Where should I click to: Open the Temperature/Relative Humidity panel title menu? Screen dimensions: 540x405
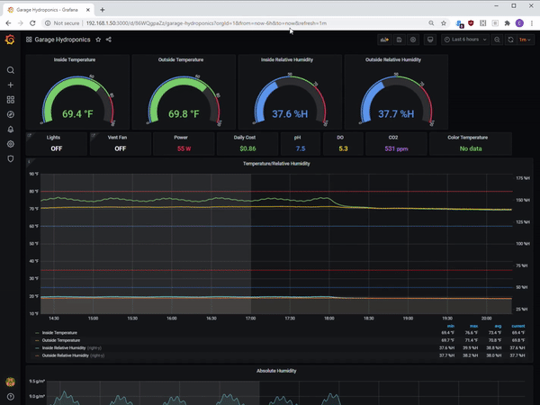coord(276,163)
